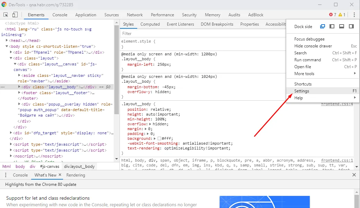Collapse the div class layout node
This screenshot has width=360, height=208.
click(11, 58)
